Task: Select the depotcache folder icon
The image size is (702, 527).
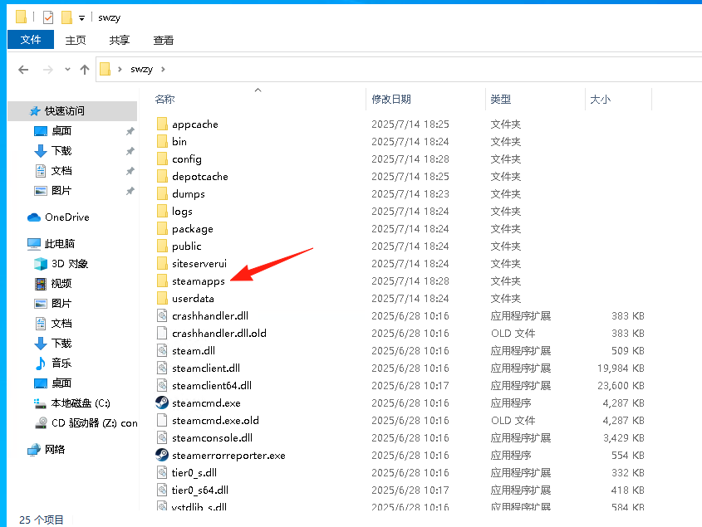Action: pyautogui.click(x=162, y=176)
